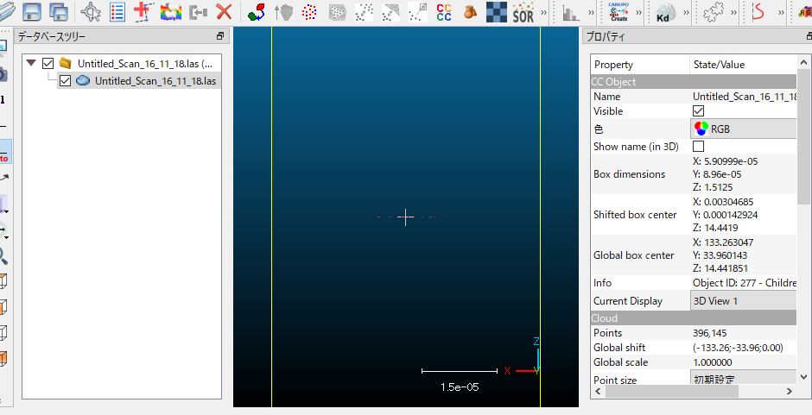This screenshot has width=812, height=415.
Task: Open the SOR filter tool
Action: tap(523, 12)
